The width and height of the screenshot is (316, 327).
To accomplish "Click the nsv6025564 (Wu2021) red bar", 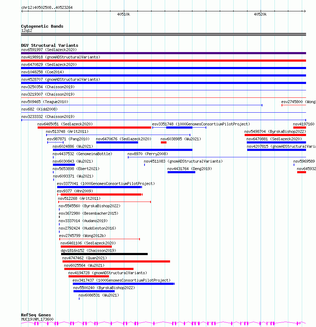I will click(99, 269).
